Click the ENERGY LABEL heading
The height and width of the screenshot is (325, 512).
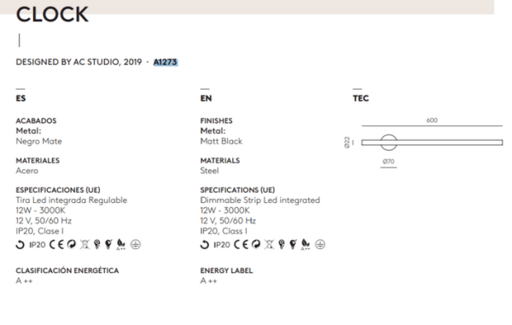click(226, 270)
